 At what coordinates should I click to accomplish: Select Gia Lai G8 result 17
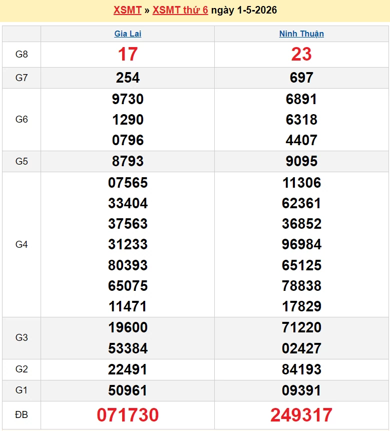tap(128, 54)
